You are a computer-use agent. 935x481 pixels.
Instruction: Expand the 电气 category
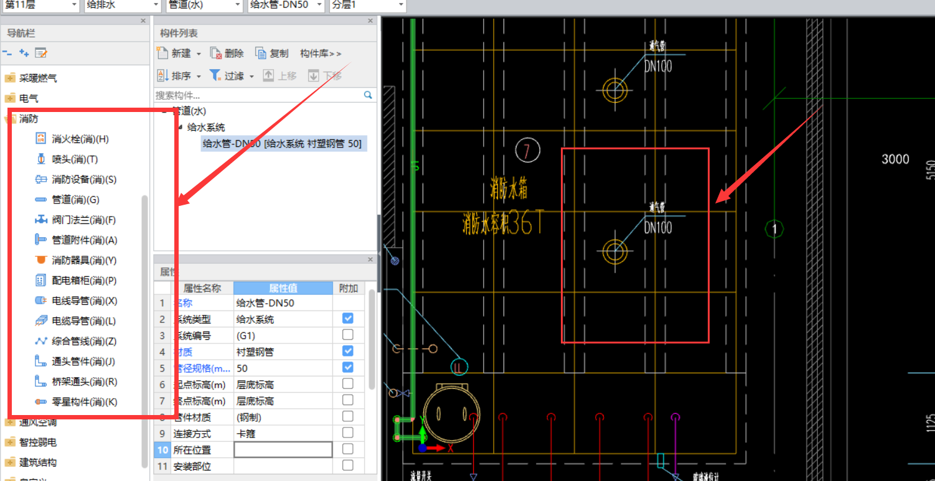10,98
